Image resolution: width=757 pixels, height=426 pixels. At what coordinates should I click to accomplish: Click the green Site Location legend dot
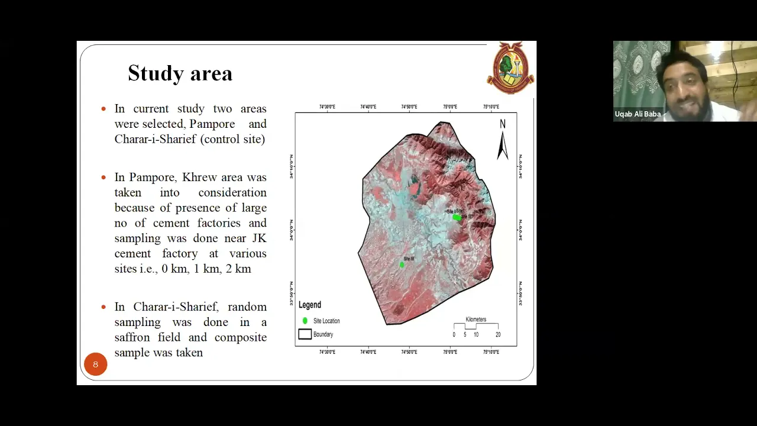(x=305, y=321)
